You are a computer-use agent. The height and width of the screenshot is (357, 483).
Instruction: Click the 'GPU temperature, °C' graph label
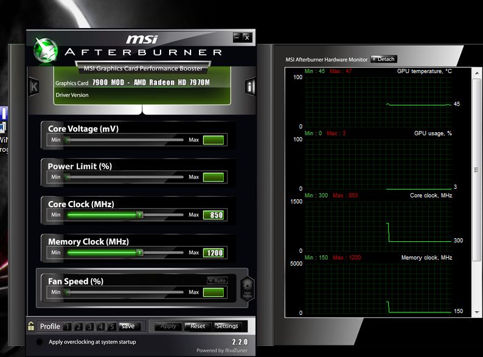click(x=425, y=71)
